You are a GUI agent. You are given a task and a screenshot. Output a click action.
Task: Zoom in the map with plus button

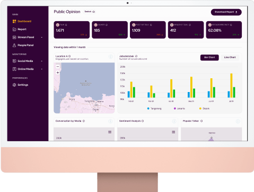[x=58, y=72]
